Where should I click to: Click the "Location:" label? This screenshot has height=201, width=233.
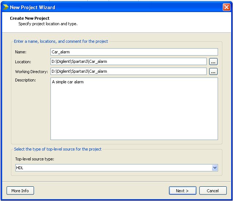23,62
